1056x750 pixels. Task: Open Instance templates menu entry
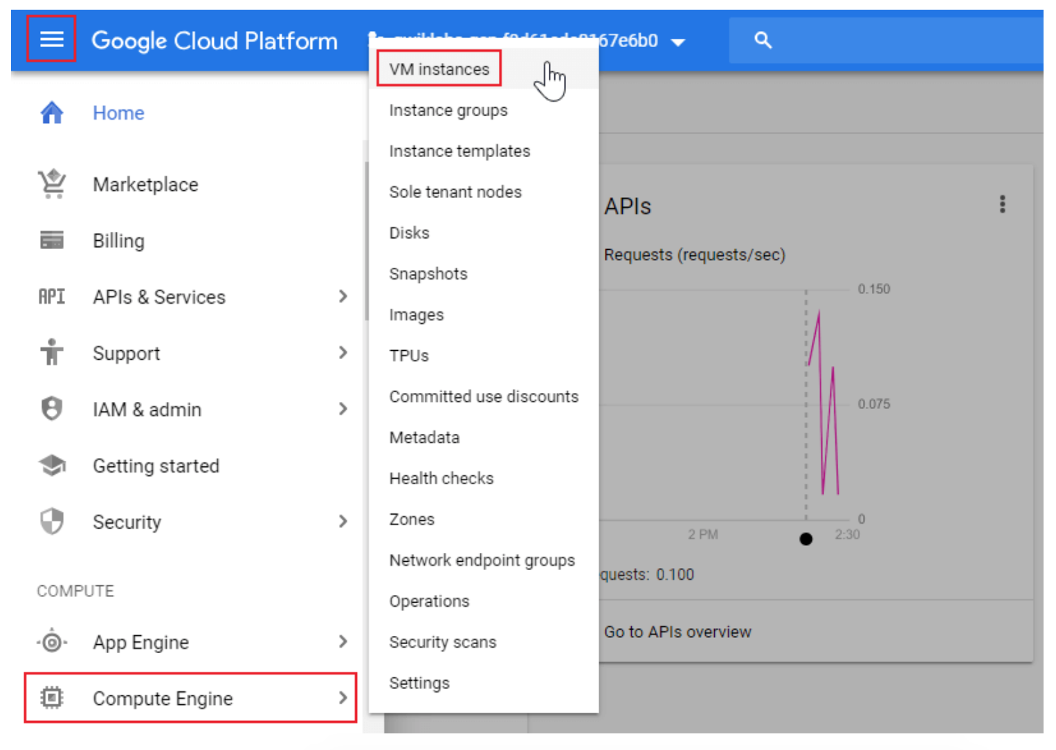coord(483,151)
